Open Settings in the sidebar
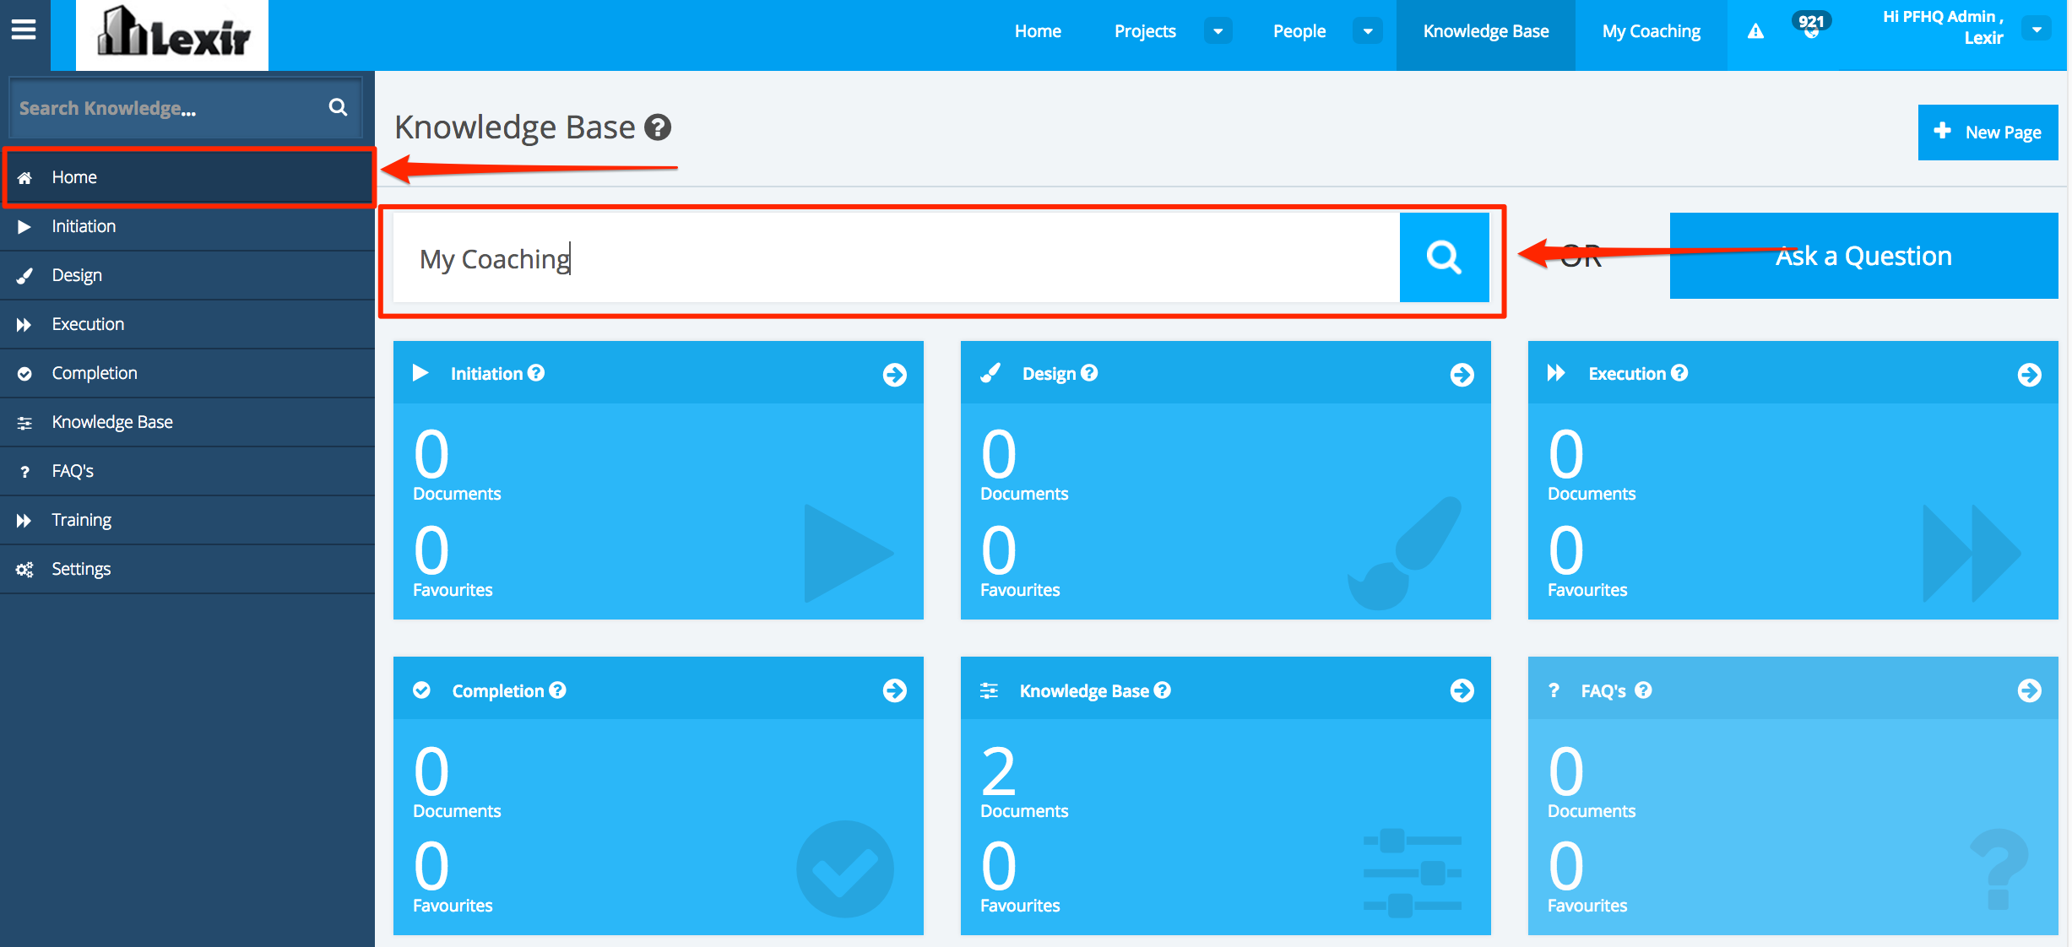This screenshot has width=2072, height=947. pos(81,569)
